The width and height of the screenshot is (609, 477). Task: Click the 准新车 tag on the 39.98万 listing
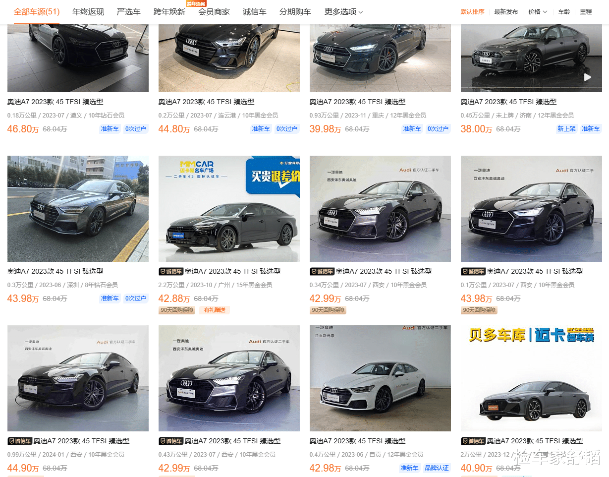pyautogui.click(x=412, y=129)
